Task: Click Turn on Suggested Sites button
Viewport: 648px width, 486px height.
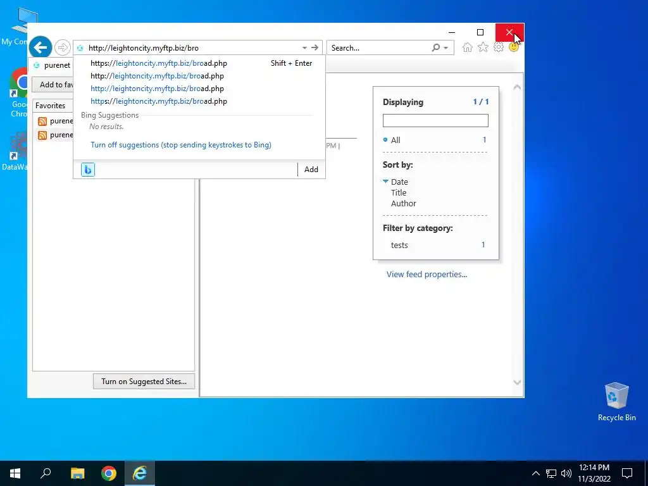Action: 144,382
